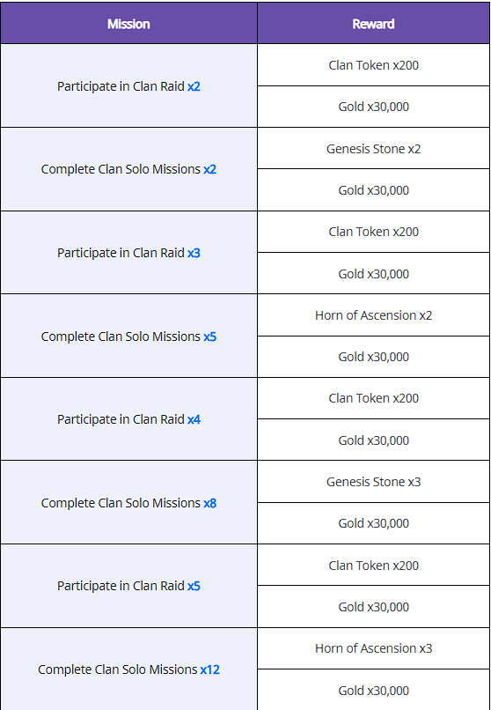This screenshot has height=710, width=491.
Task: Click the blue x8 in Solo Missions row
Action: coord(209,503)
